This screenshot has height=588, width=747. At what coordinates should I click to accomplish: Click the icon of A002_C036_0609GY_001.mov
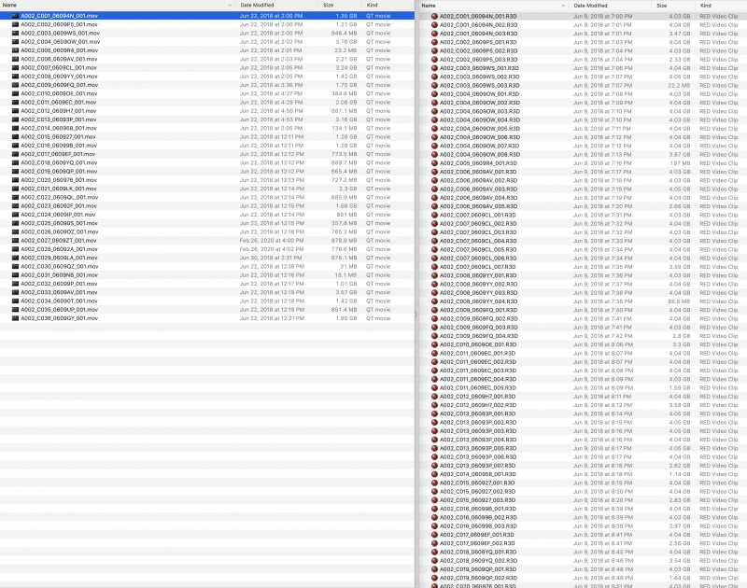click(15, 318)
